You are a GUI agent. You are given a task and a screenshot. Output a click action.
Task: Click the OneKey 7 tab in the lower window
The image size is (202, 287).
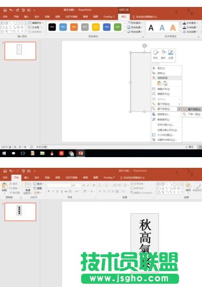(x=109, y=177)
